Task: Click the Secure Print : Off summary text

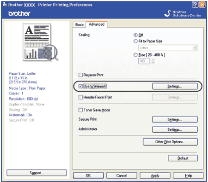Action: tap(21, 120)
